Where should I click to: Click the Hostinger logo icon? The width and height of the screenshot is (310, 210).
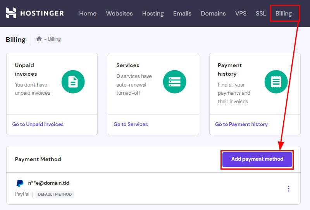(12, 13)
